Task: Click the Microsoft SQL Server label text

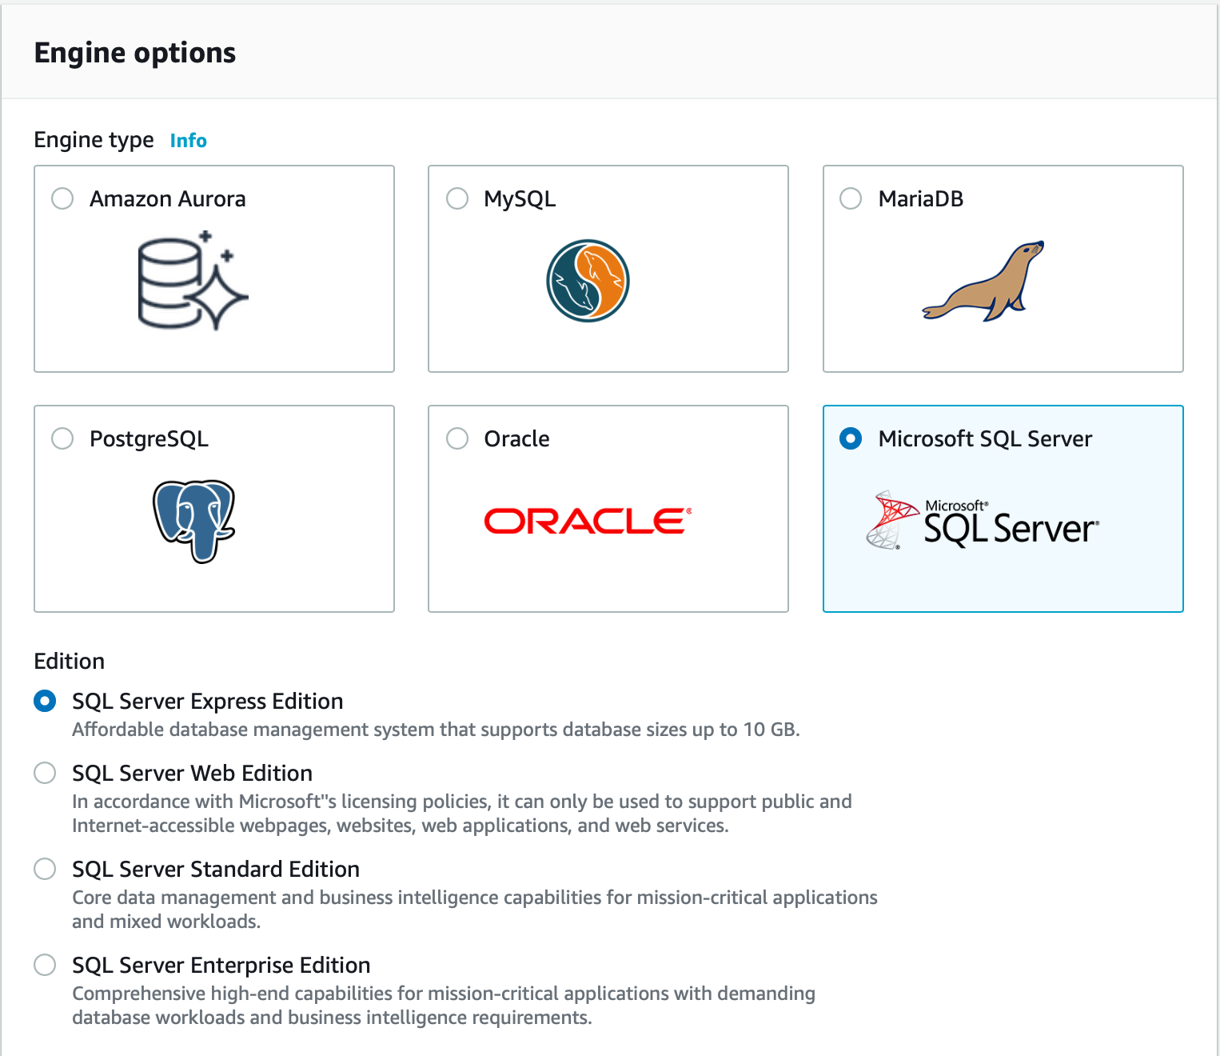Action: 985,438
